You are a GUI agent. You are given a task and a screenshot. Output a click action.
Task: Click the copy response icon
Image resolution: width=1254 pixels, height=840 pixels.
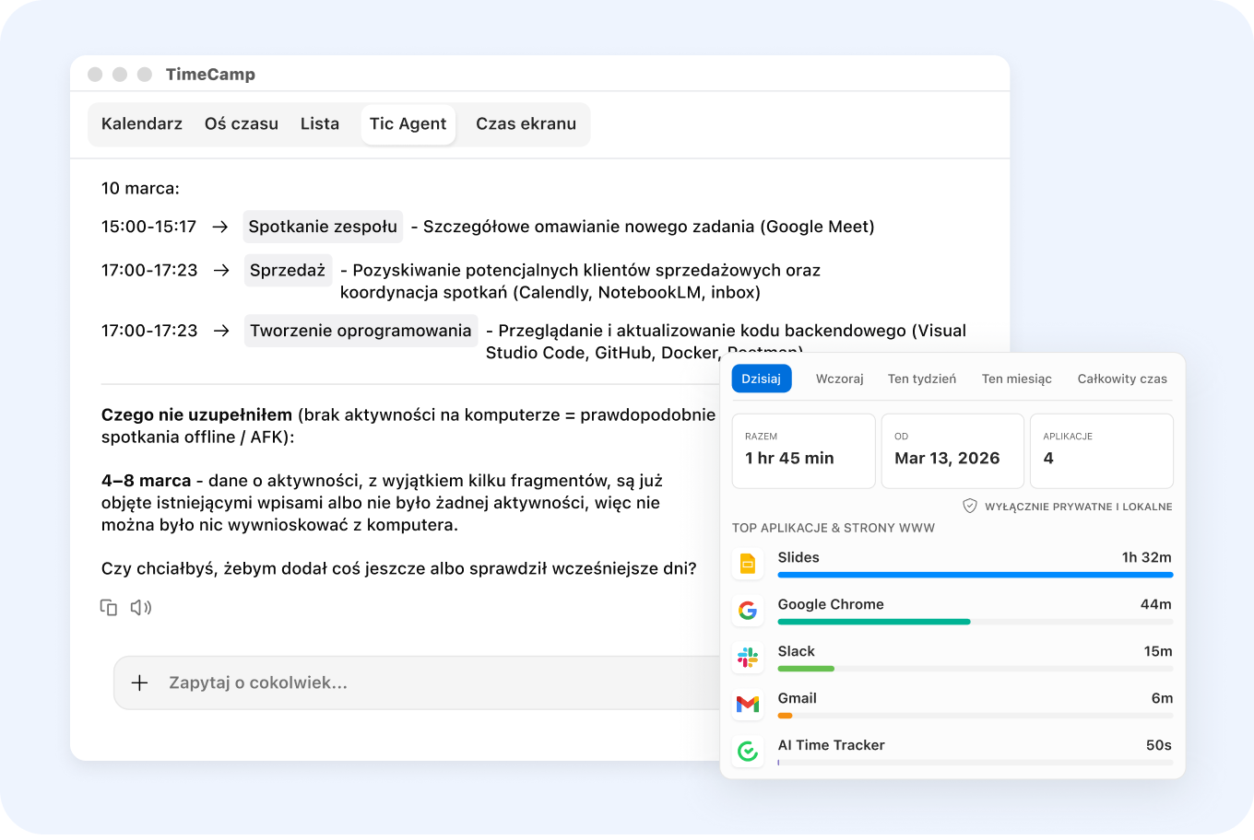pyautogui.click(x=109, y=608)
